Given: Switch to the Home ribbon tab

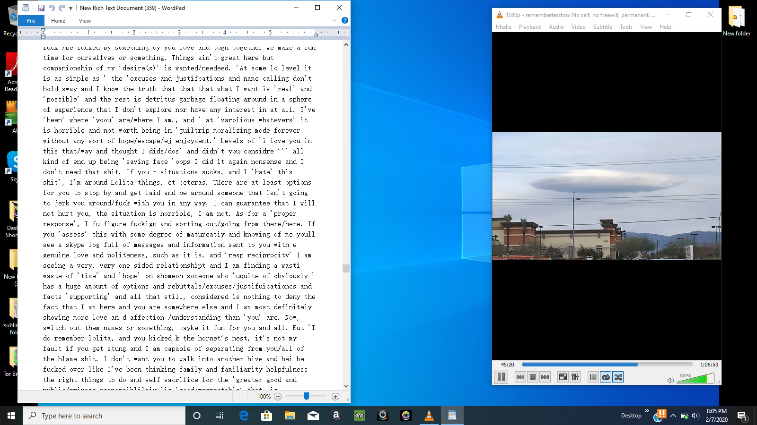Looking at the screenshot, I should (x=58, y=21).
